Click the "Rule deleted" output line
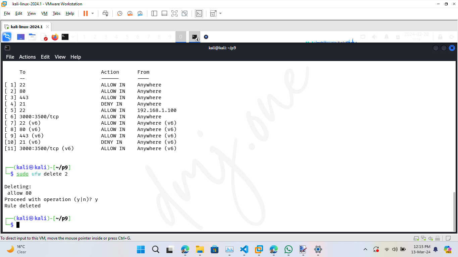This screenshot has width=458, height=257. point(22,206)
